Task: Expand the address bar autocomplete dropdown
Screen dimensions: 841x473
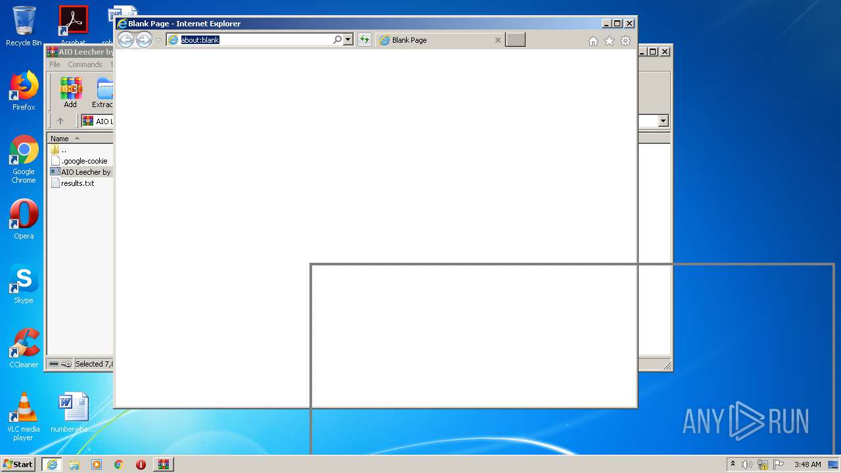Action: click(x=348, y=40)
